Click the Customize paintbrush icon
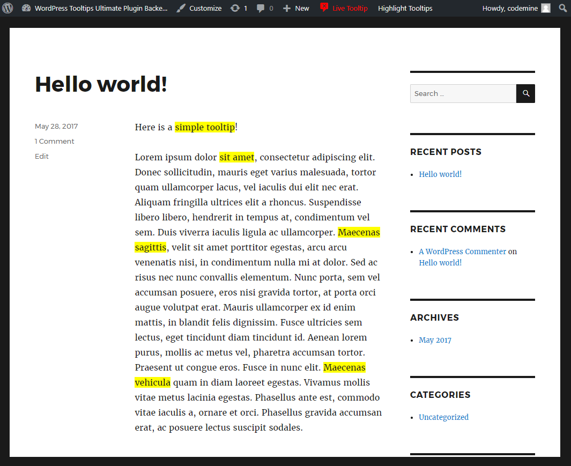This screenshot has width=571, height=466. [x=181, y=8]
